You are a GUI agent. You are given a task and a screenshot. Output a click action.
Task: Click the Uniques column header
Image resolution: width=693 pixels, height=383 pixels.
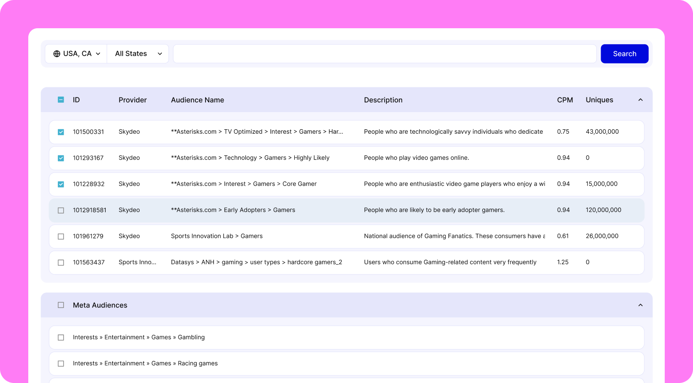coord(599,100)
